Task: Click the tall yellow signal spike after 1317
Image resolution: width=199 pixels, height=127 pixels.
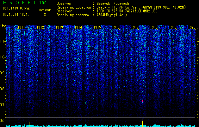Action: [142, 123]
